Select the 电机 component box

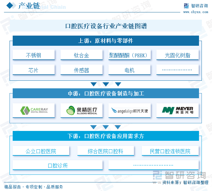pos(129,70)
